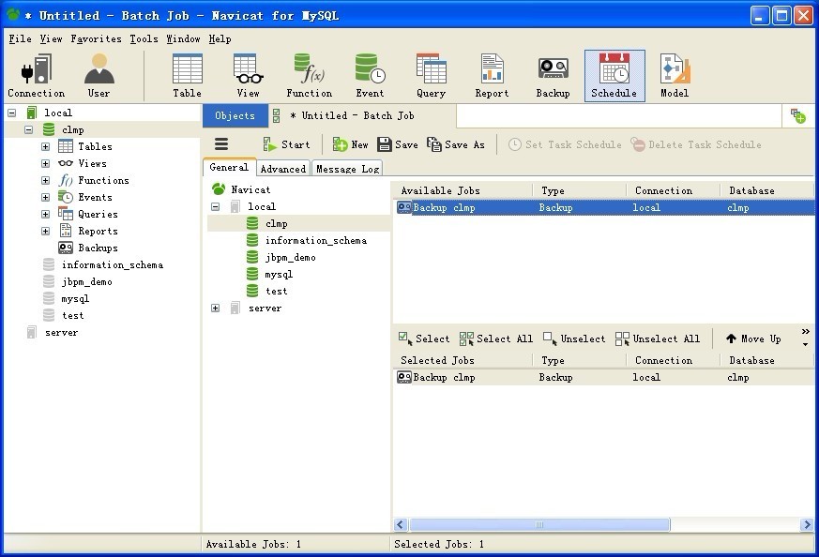Expand the Reports node in sidebar
The height and width of the screenshot is (557, 819).
45,232
